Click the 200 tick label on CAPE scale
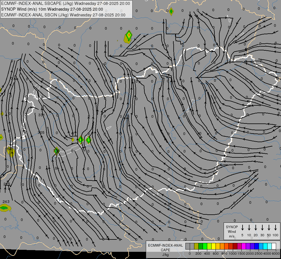Screen dimensions: 281x259 pyautogui.click(x=198, y=254)
